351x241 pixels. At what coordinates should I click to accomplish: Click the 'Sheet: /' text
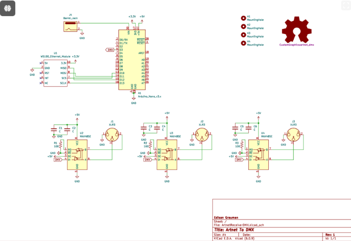pos(220,221)
